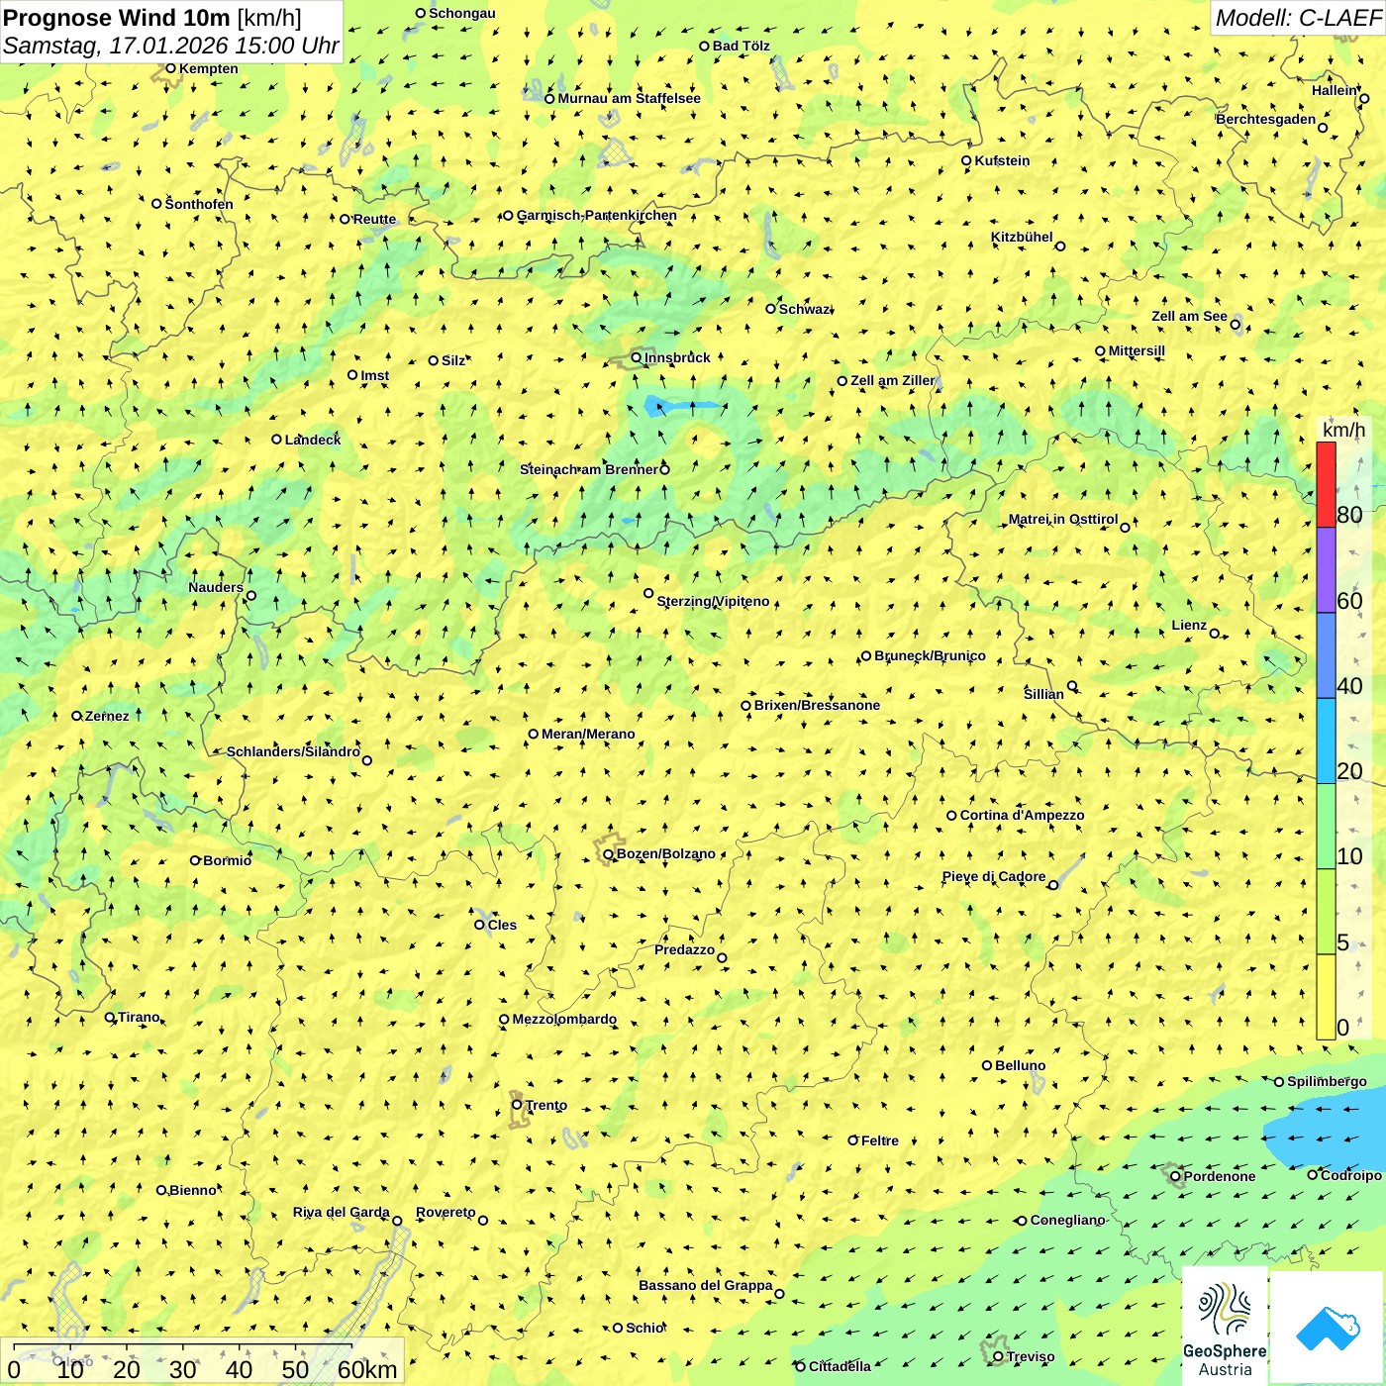This screenshot has height=1386, width=1386.
Task: Click the 'Murnau am Staffelsee' label
Action: coord(629,98)
